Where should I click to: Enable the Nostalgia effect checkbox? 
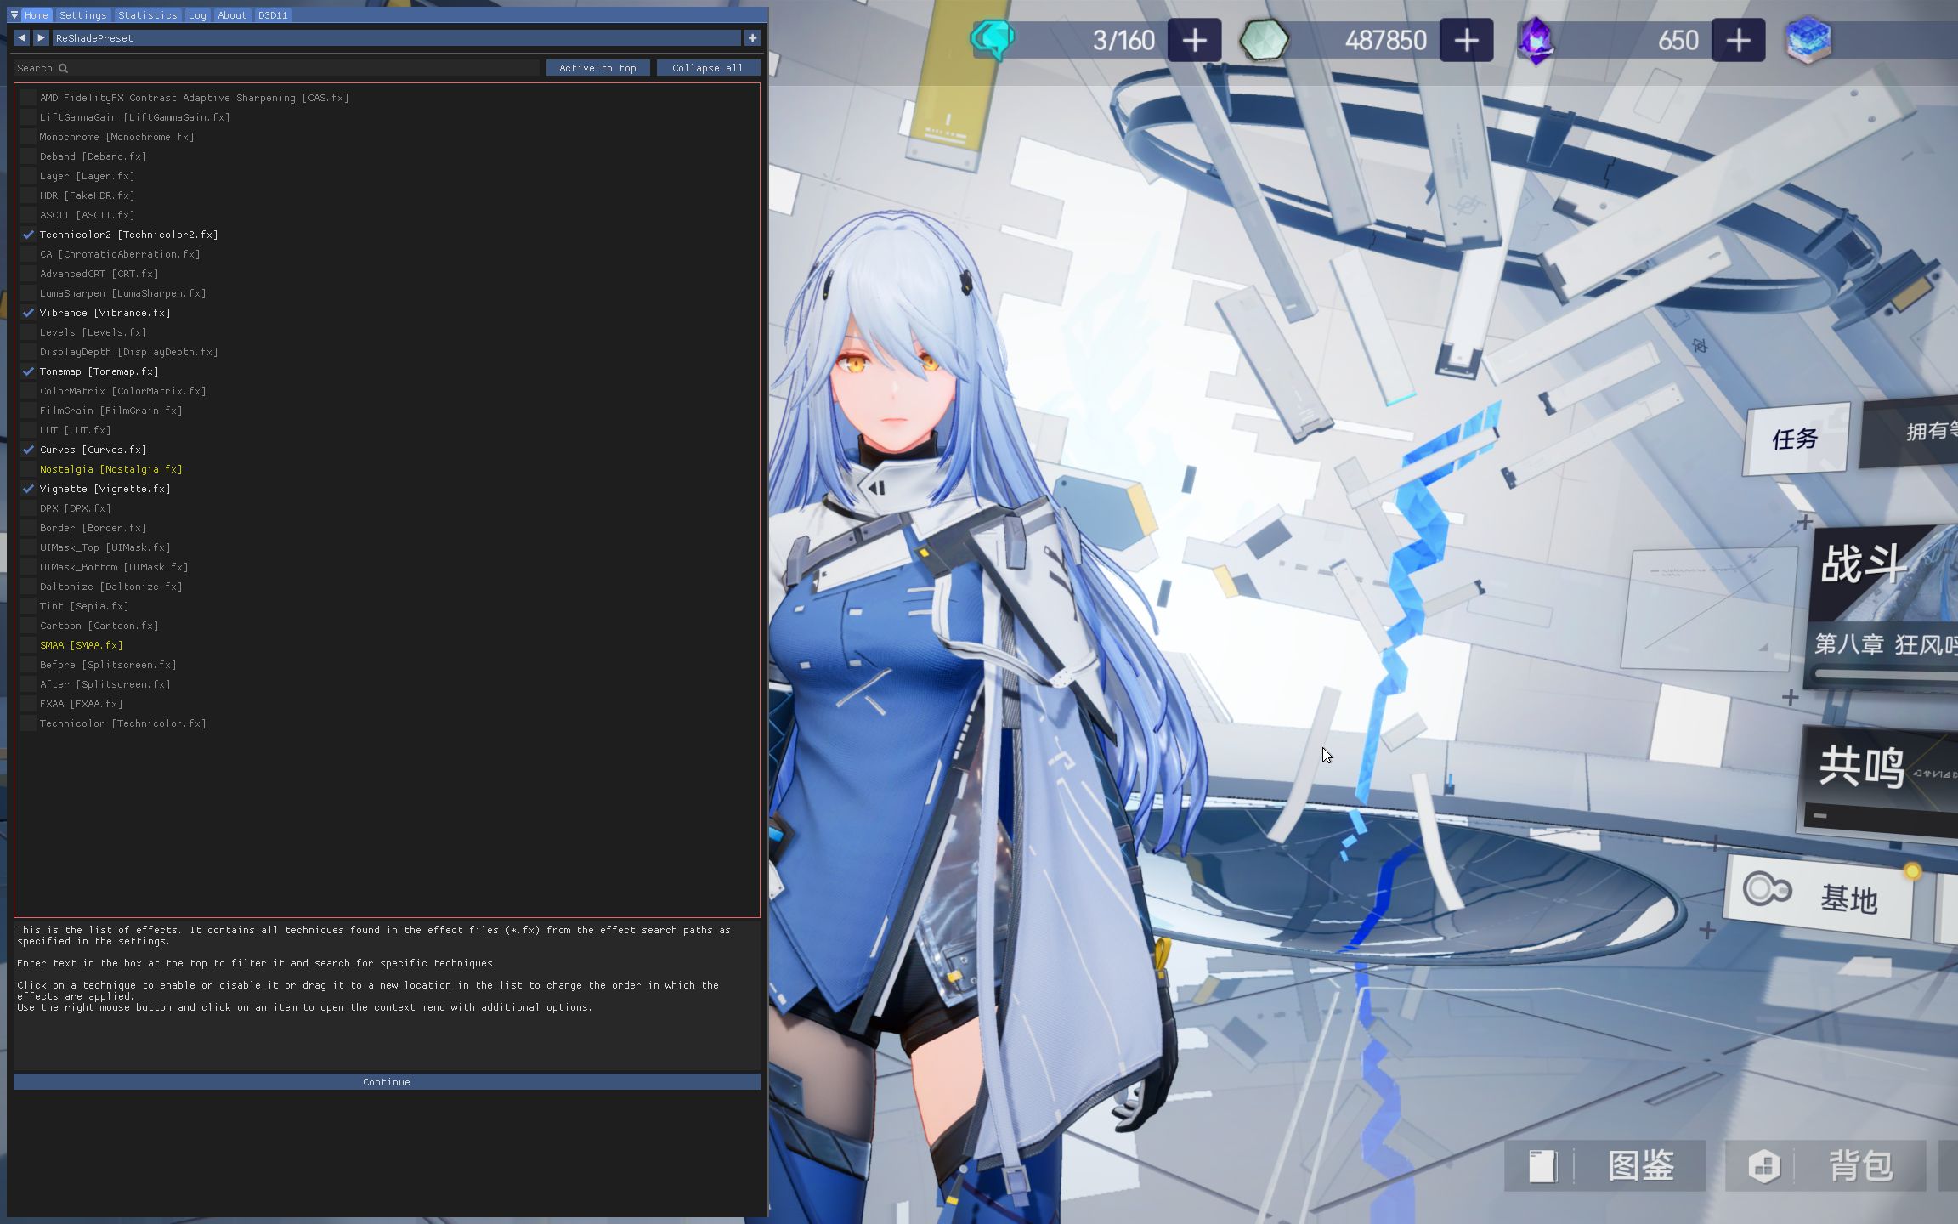point(29,469)
